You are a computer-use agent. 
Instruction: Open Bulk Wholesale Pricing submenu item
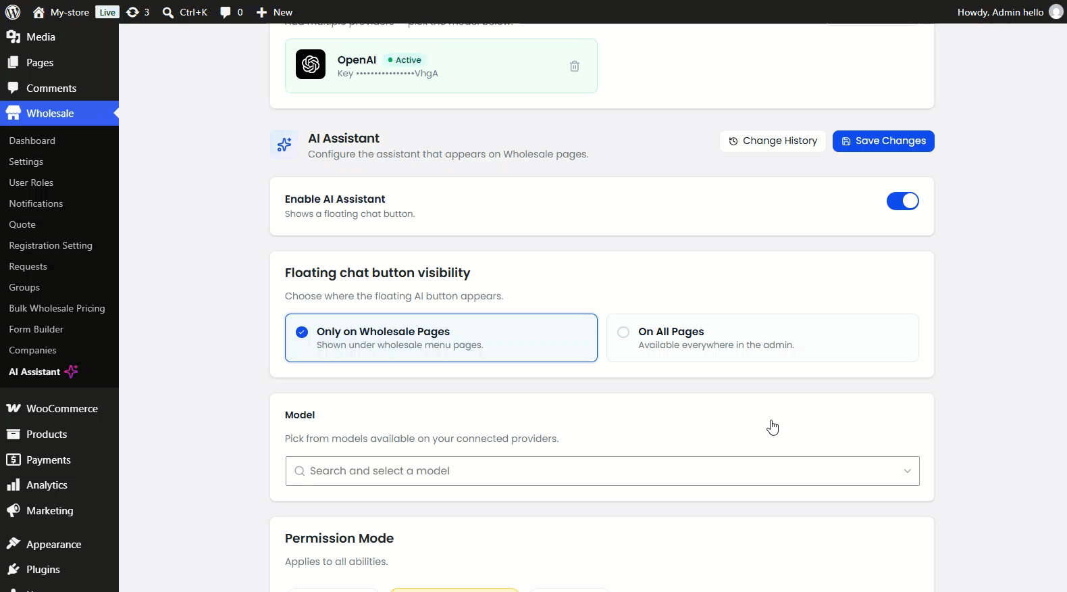point(57,308)
